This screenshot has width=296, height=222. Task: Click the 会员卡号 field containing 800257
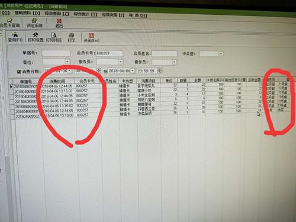coord(110,53)
